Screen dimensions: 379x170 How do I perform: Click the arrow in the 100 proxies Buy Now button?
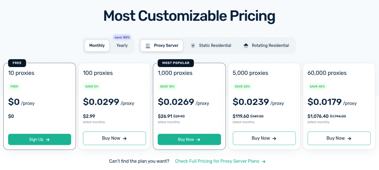point(124,139)
